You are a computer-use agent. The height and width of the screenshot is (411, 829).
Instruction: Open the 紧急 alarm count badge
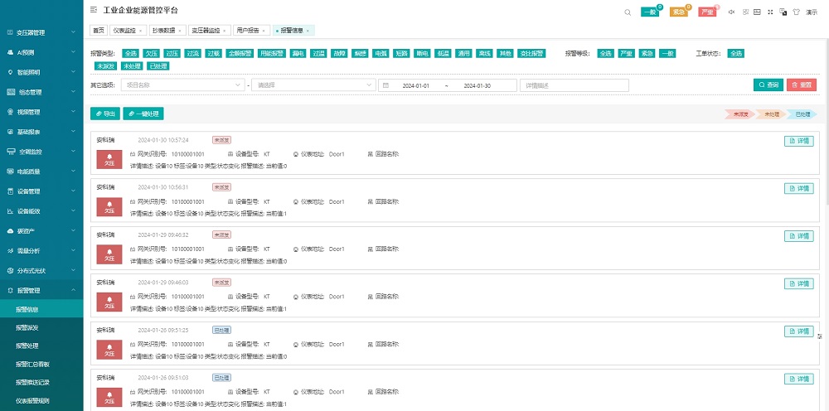pyautogui.click(x=678, y=12)
